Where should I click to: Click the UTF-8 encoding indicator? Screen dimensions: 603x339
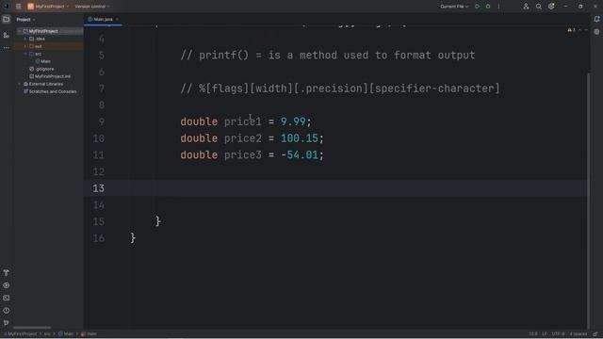pos(558,334)
